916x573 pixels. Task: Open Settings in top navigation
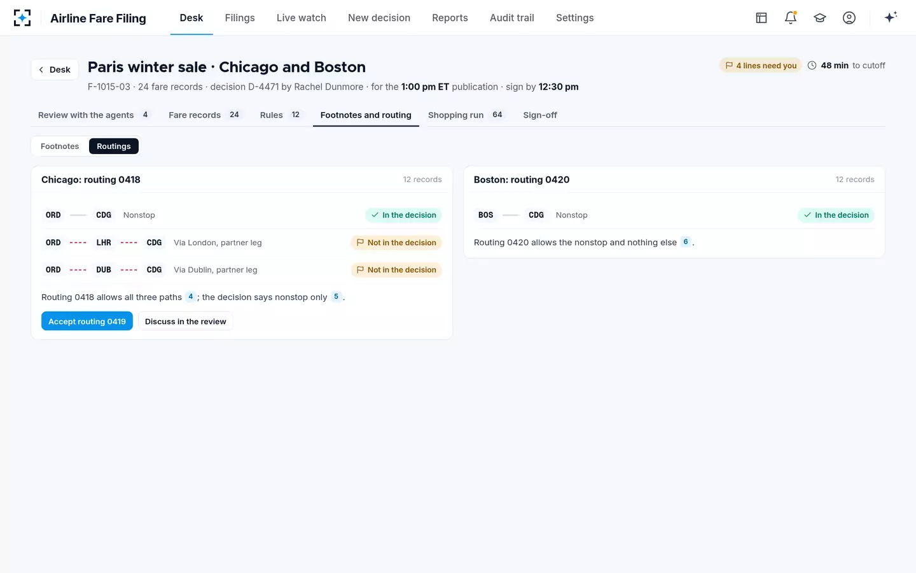tap(574, 18)
